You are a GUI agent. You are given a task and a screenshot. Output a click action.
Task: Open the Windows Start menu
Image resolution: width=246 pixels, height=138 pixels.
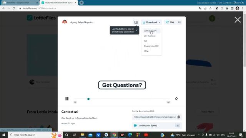(4, 135)
